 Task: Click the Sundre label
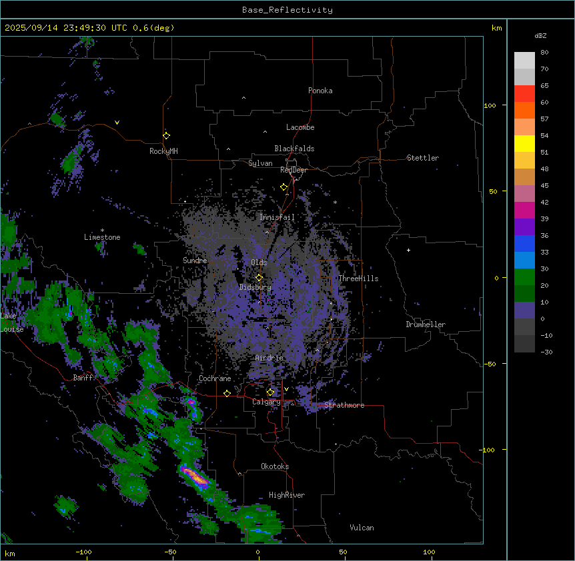click(x=195, y=261)
